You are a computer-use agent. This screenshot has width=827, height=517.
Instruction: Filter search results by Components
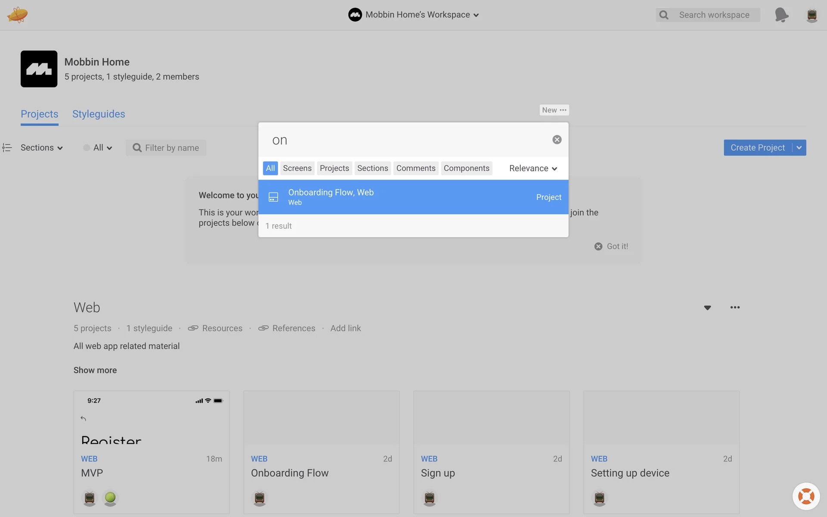click(x=466, y=168)
